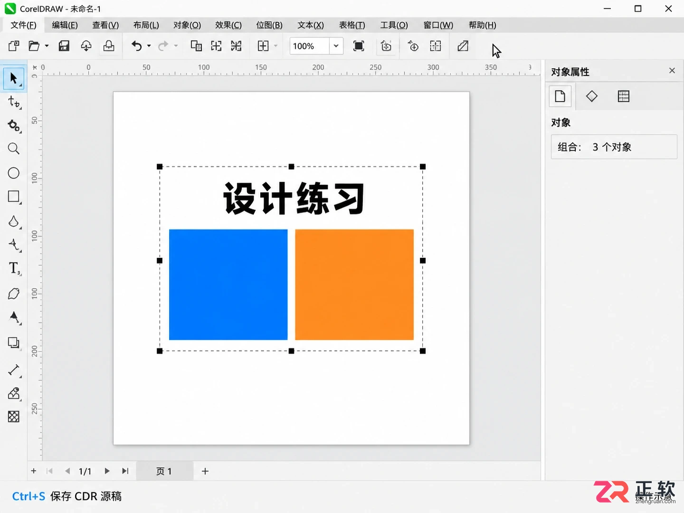Click the Save disk icon

pyautogui.click(x=64, y=46)
